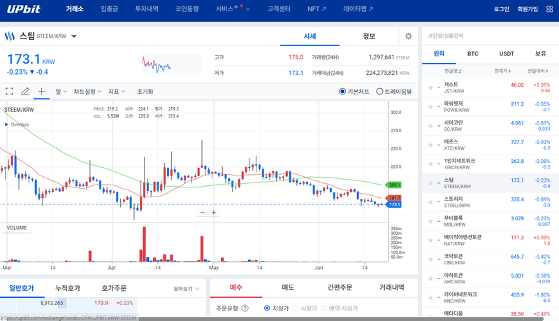Click green 200.1 moving average label
This screenshot has height=321, width=559.
coord(393,185)
